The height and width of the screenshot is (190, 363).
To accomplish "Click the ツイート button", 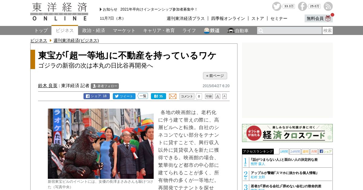I will pos(124,96).
